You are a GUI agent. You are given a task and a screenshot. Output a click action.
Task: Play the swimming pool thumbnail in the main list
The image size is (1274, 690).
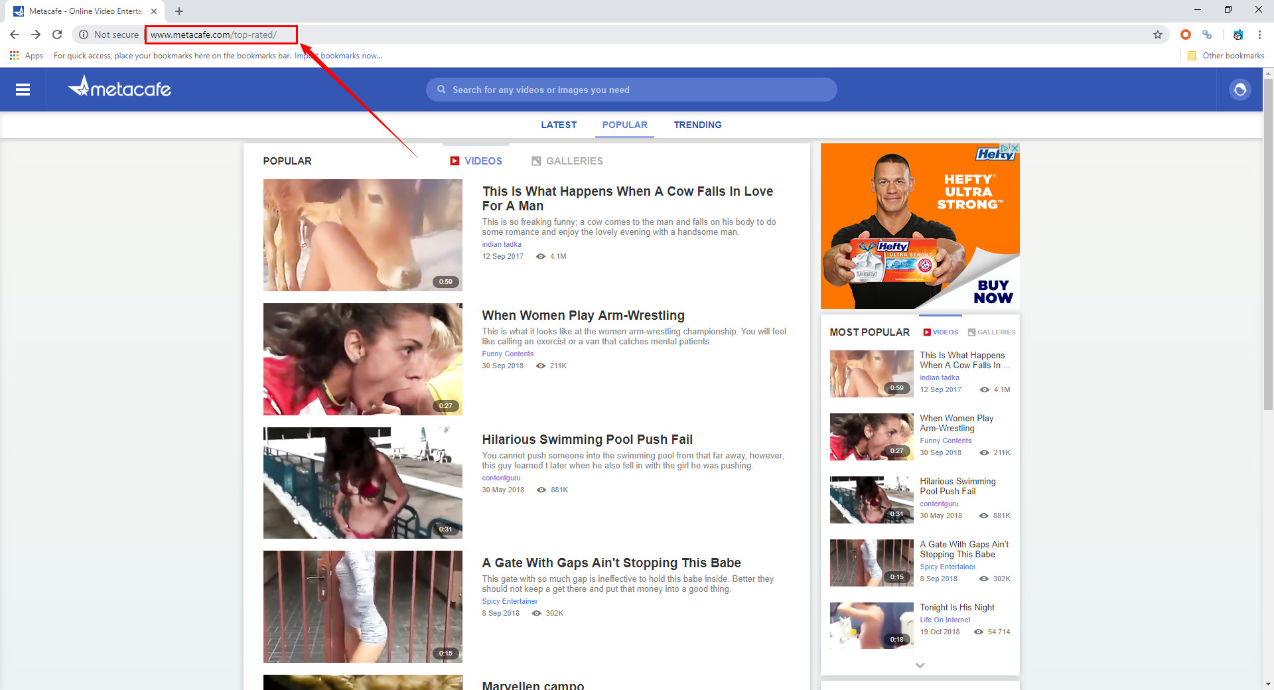[x=362, y=483]
